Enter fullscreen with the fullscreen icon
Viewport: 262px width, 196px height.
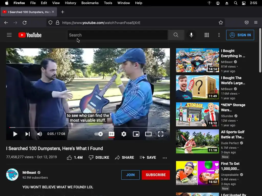pyautogui.click(x=161, y=134)
